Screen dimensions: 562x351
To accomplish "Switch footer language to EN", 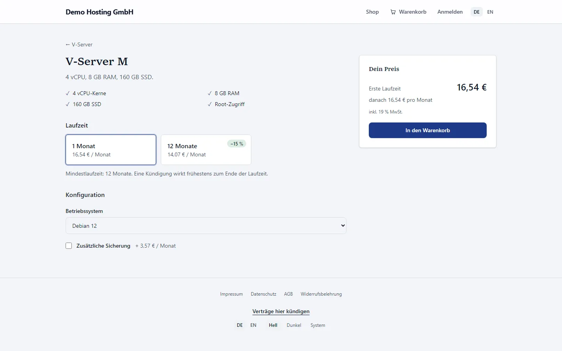I will (253, 325).
